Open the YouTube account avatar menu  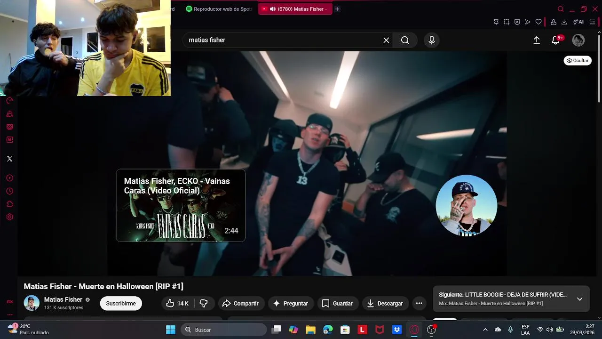(x=578, y=40)
